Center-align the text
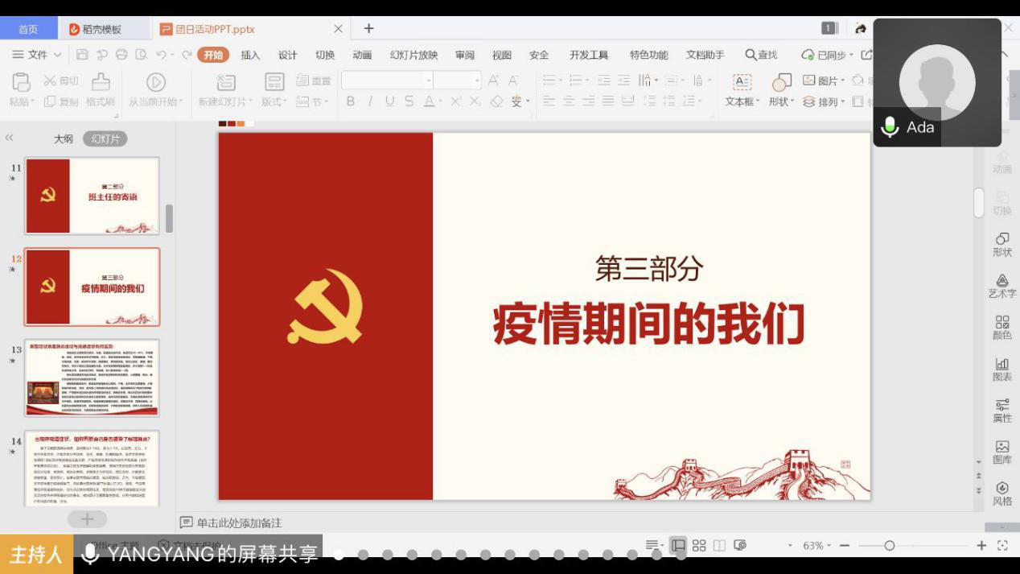 [x=570, y=101]
